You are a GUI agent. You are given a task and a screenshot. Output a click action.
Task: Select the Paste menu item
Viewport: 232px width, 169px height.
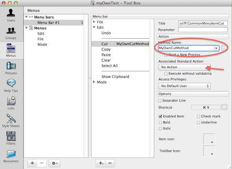point(106,55)
